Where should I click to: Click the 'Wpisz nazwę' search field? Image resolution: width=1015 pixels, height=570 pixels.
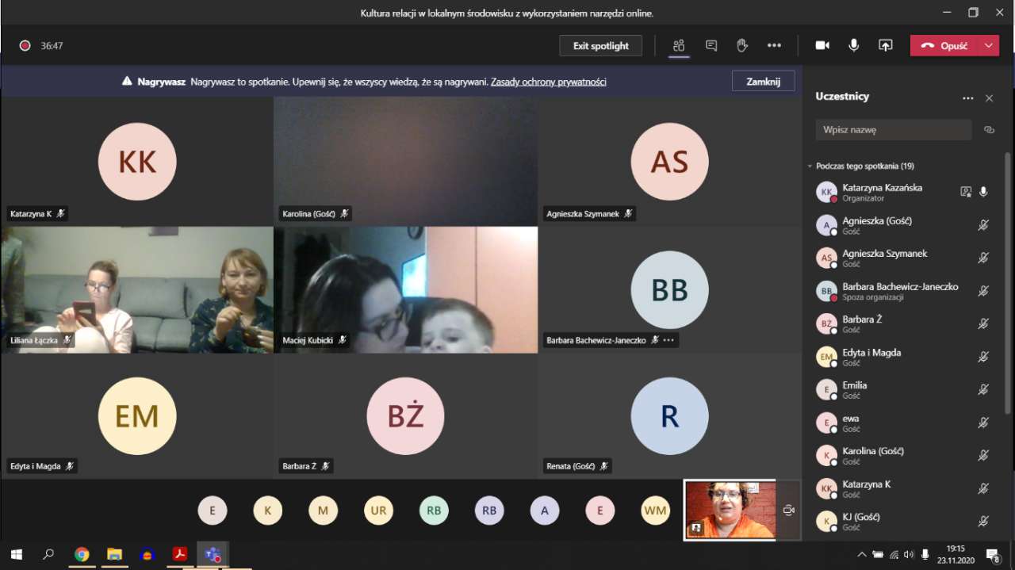893,130
